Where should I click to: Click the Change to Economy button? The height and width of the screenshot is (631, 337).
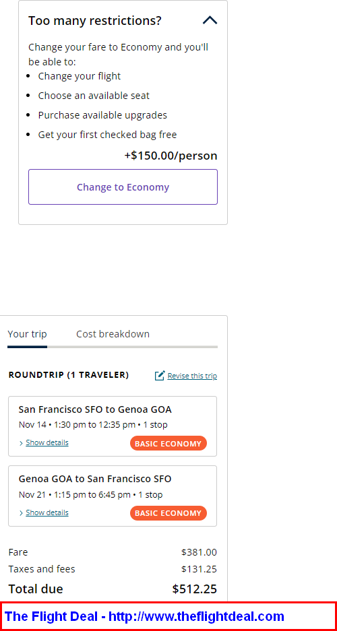pyautogui.click(x=123, y=187)
